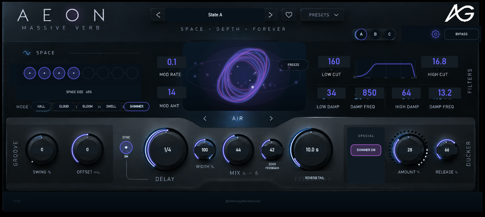
Task: Click the fourth lit space size circle
Action: [74, 73]
